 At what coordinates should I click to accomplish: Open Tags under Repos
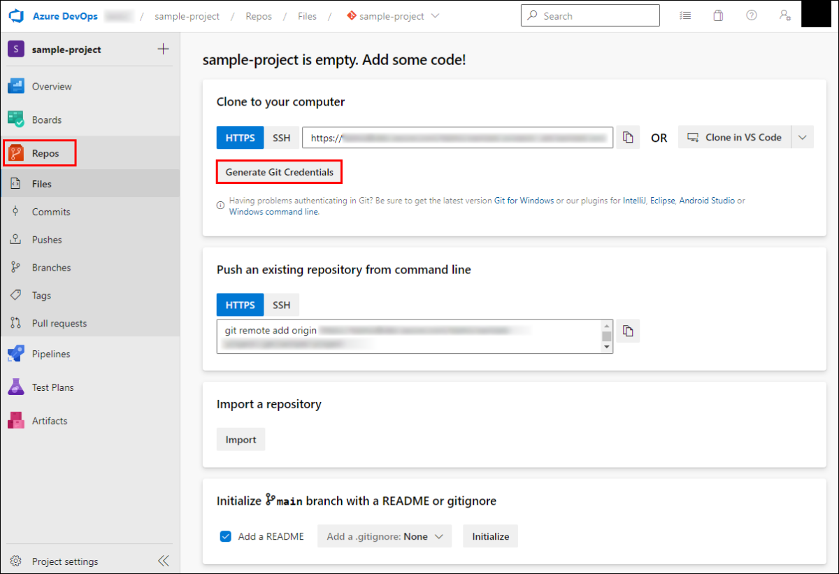point(89,296)
